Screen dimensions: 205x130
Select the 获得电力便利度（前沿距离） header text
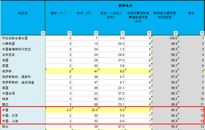(x=164, y=15)
